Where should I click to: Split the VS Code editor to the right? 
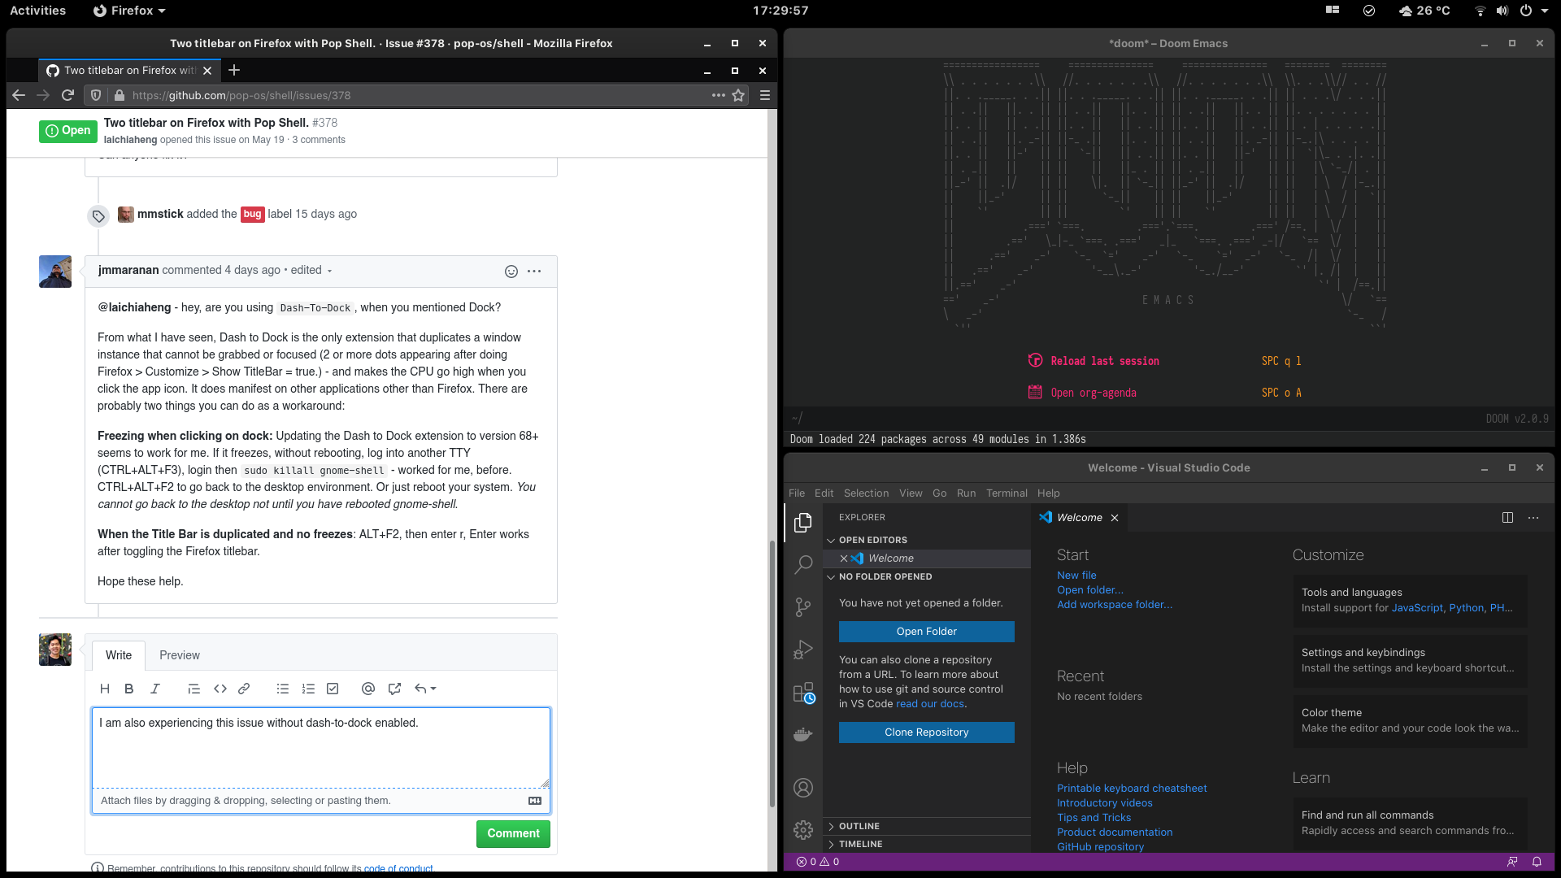pyautogui.click(x=1507, y=518)
